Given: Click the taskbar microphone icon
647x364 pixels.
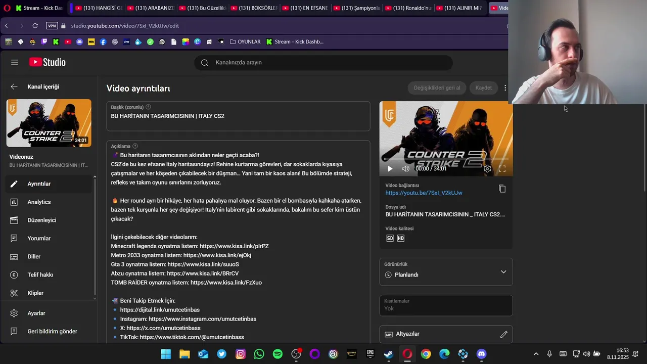Looking at the screenshot, I should click(x=549, y=354).
